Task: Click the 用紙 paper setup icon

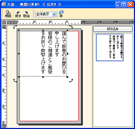Action: click(x=8, y=14)
